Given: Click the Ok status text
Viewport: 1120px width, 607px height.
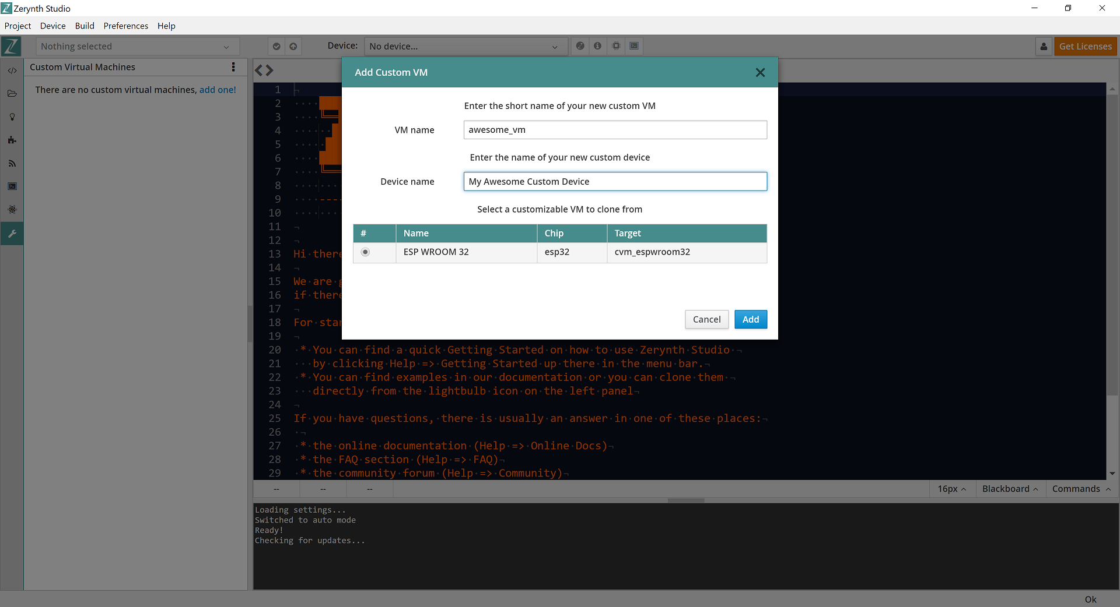Looking at the screenshot, I should point(1090,599).
